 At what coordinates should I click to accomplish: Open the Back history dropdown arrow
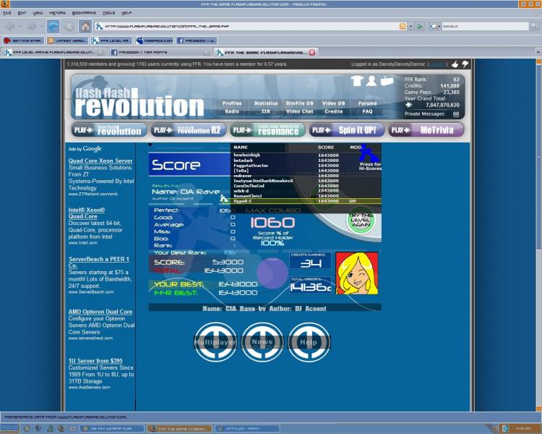coord(20,26)
